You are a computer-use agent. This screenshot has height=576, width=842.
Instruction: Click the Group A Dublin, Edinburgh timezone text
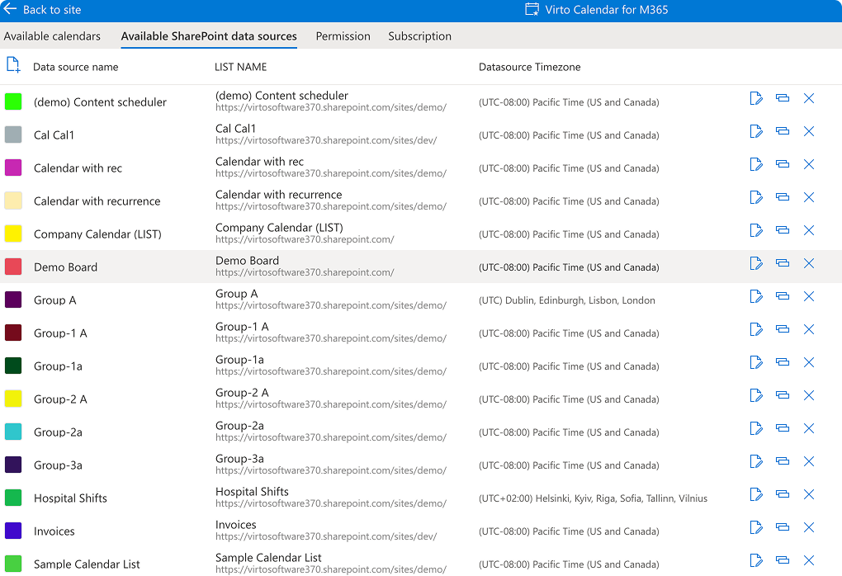566,300
